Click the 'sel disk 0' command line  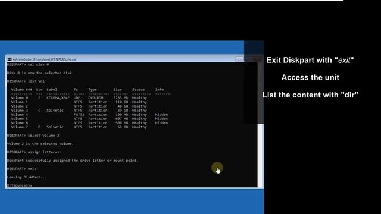pyautogui.click(x=28, y=65)
